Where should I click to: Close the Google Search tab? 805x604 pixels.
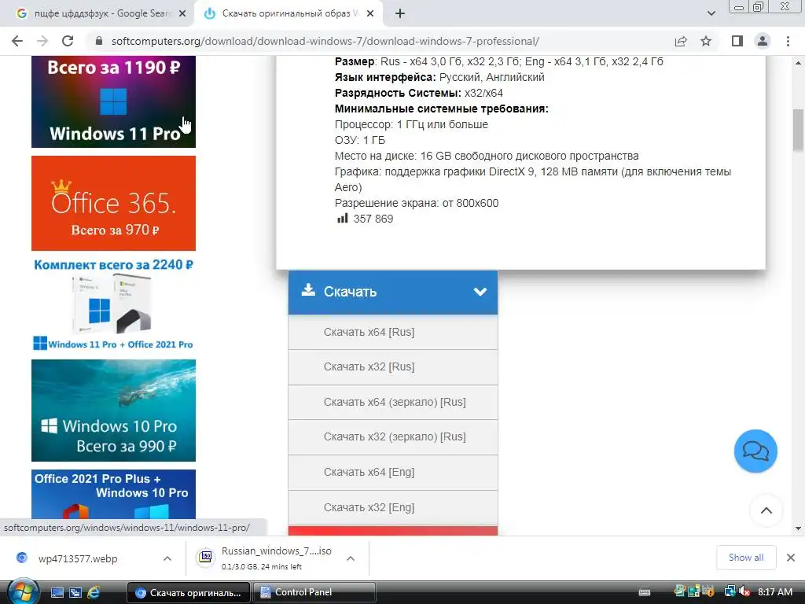(x=182, y=14)
